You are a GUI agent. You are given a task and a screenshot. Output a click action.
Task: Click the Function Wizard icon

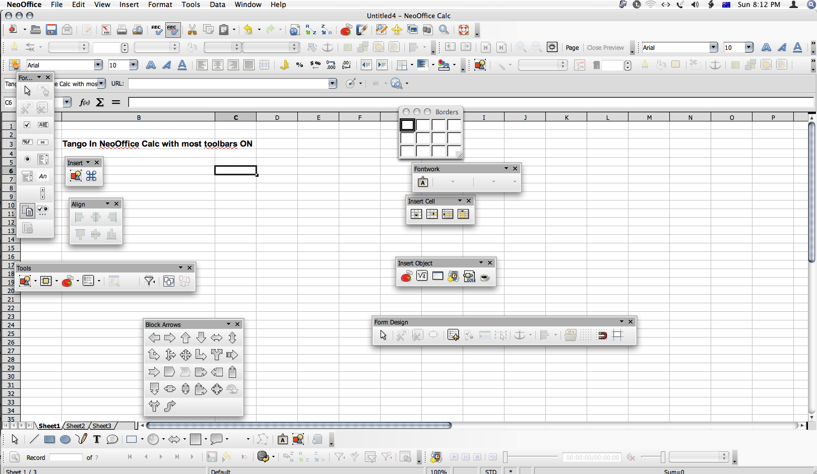coord(85,102)
